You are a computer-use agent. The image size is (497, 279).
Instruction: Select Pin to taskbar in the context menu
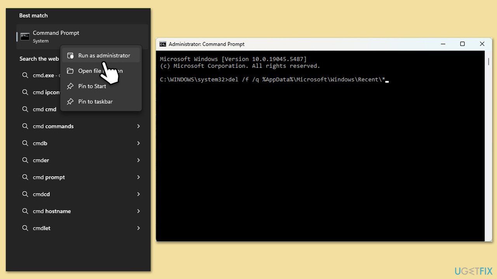pyautogui.click(x=101, y=102)
